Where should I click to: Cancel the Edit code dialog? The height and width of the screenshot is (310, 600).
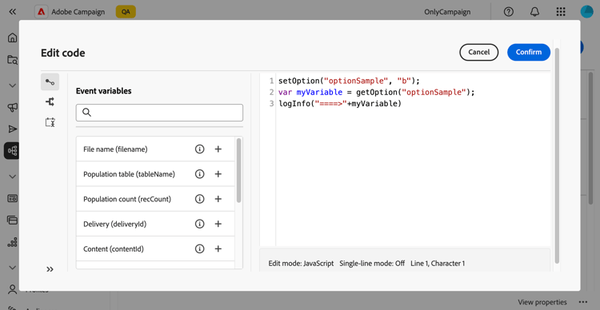click(x=478, y=53)
